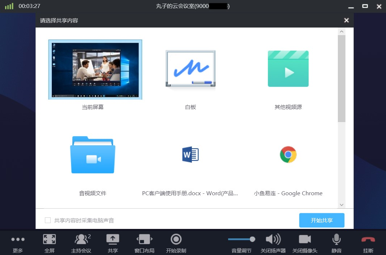Click the signal strength indicator
The width and height of the screenshot is (386, 255).
pyautogui.click(x=9, y=6)
